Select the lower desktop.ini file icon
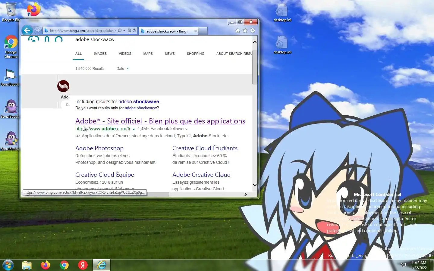 (x=282, y=45)
